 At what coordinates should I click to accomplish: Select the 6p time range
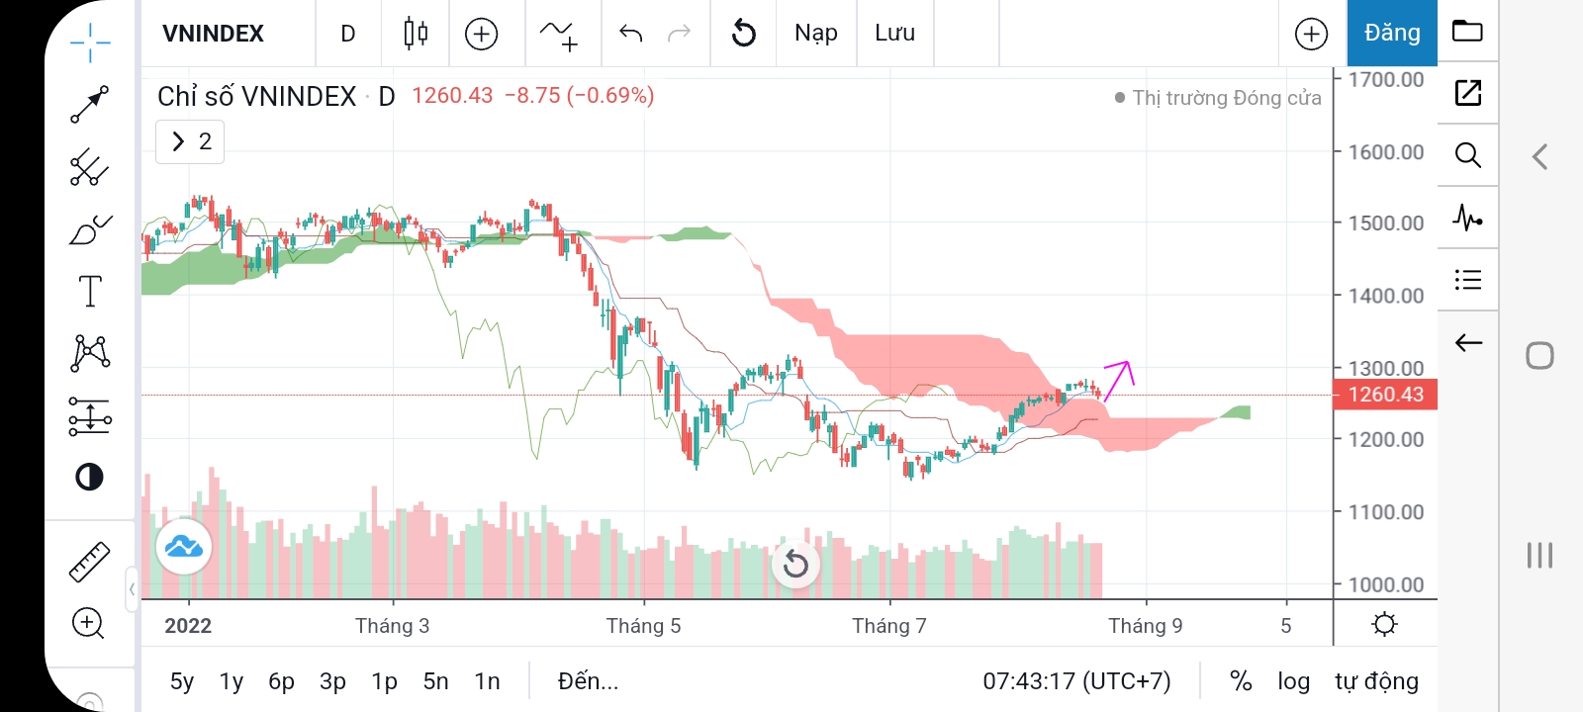(x=281, y=680)
